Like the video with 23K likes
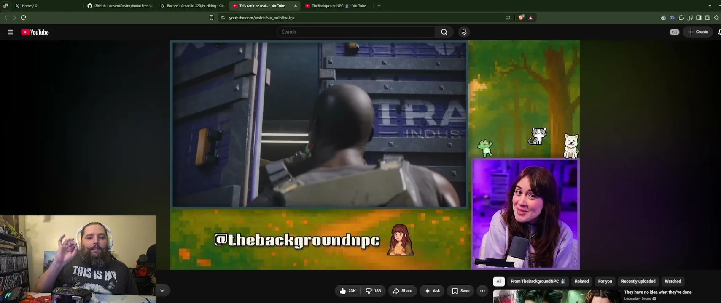The height and width of the screenshot is (303, 721). pos(348,291)
